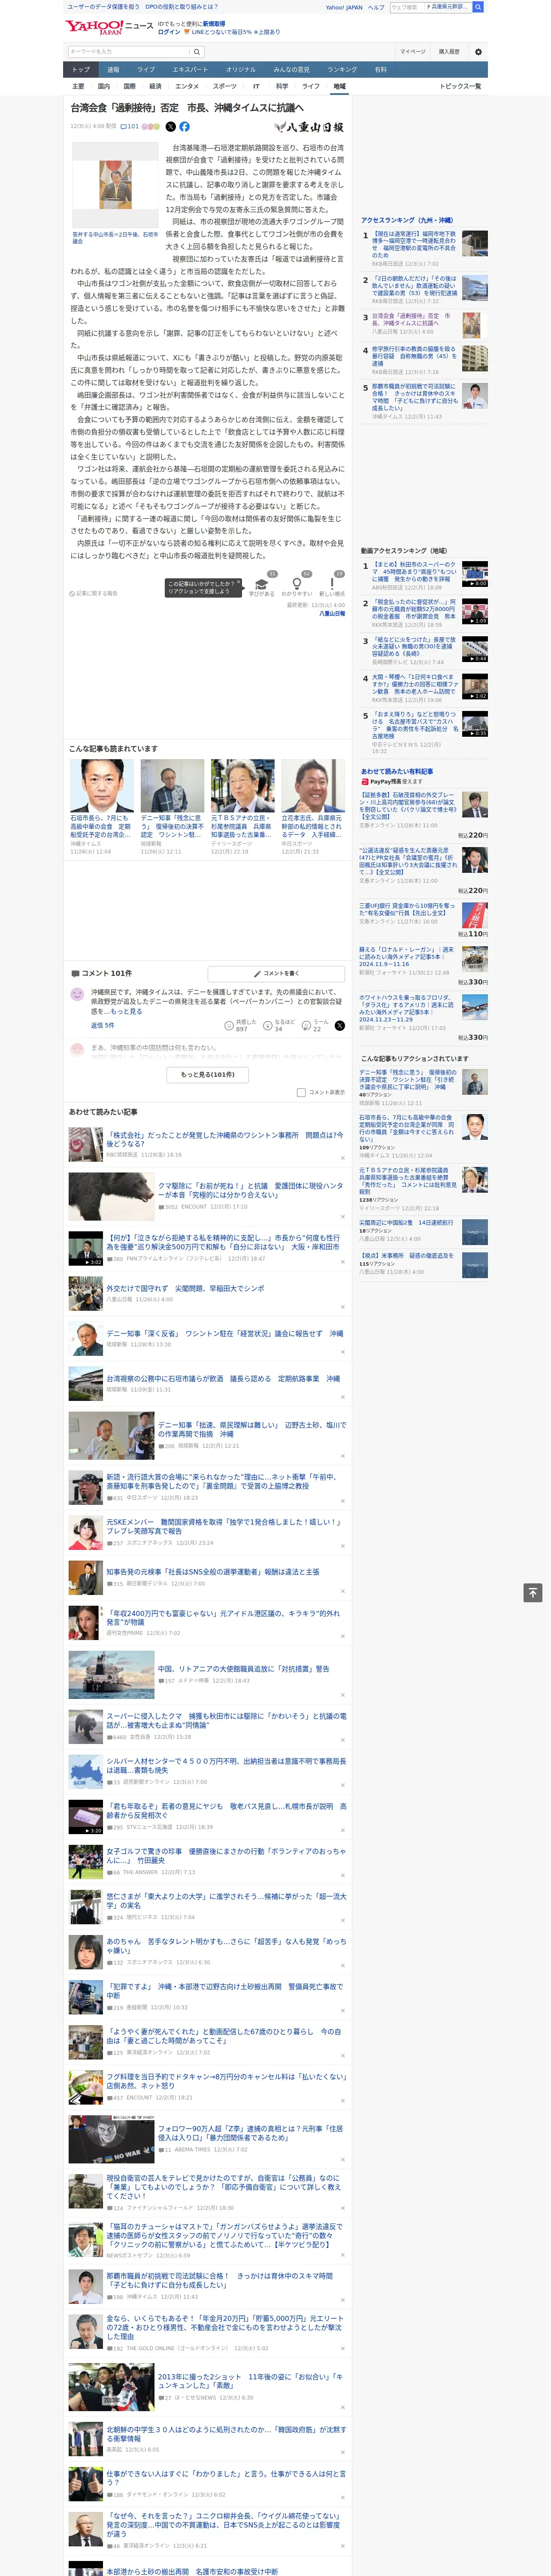Image resolution: width=551 pixels, height=2576 pixels.
Task: Click the ヘルプ link in header
Action: click(x=375, y=7)
